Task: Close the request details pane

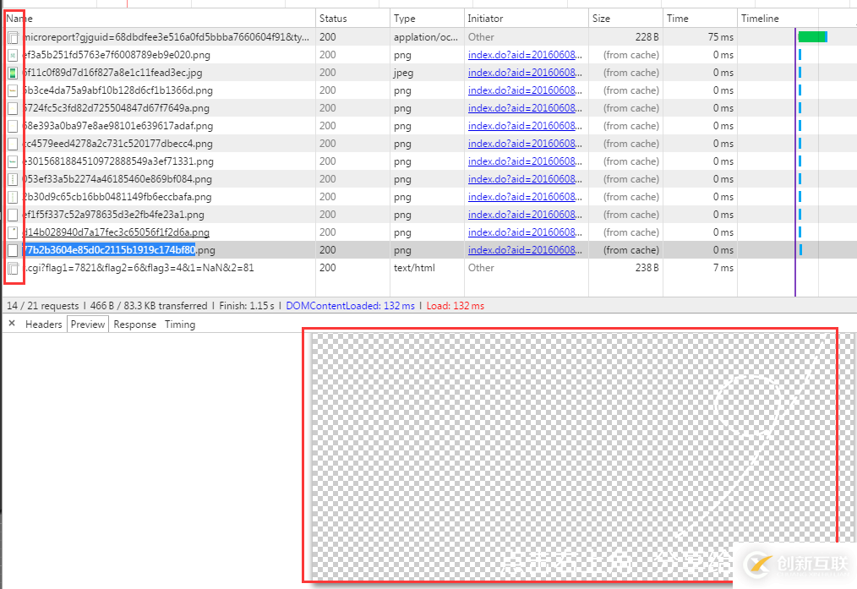Action: coord(12,324)
